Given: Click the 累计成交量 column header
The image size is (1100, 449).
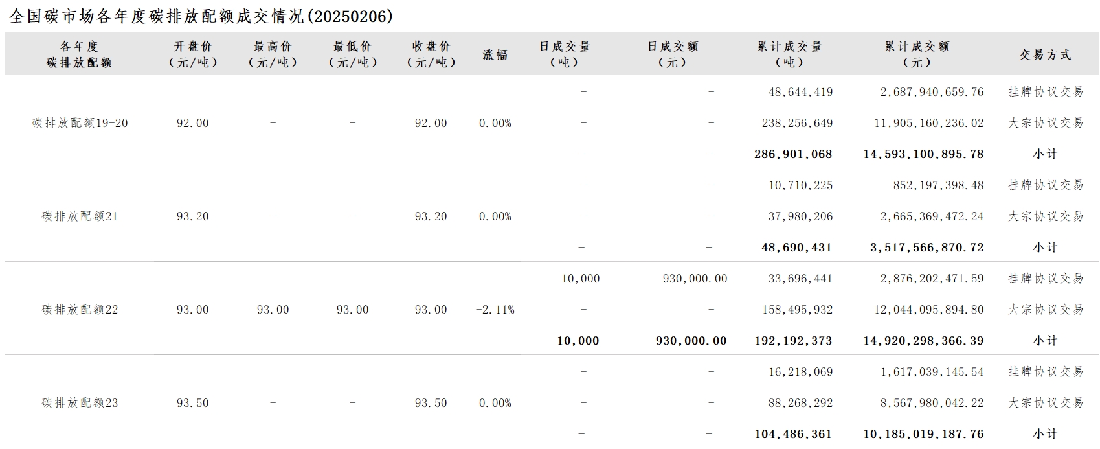Looking at the screenshot, I should click(789, 54).
